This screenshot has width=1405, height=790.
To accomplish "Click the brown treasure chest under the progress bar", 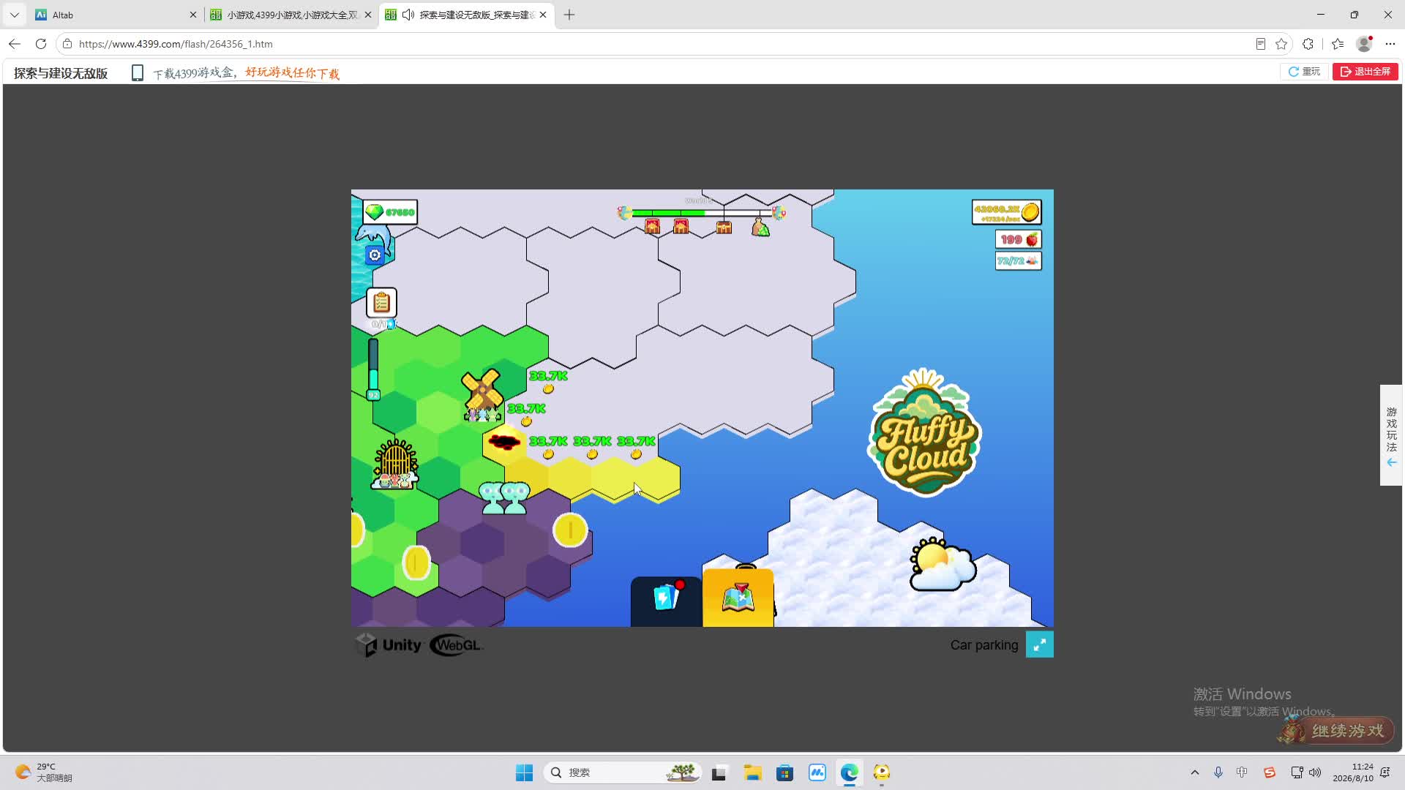I will [724, 227].
